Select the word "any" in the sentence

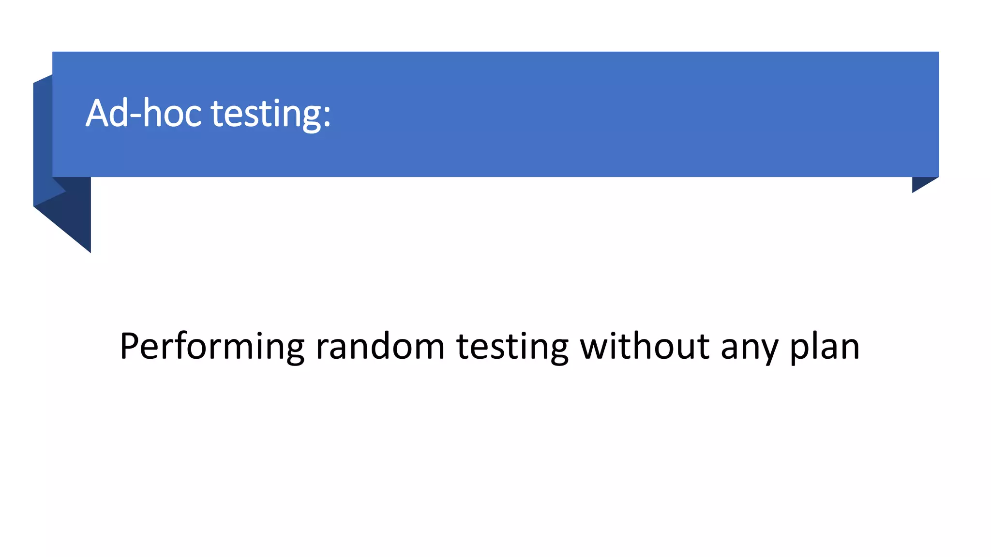pyautogui.click(x=750, y=348)
